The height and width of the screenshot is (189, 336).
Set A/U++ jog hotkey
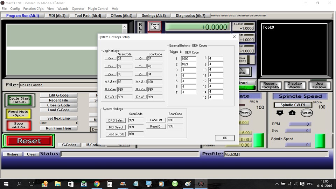[110, 82]
